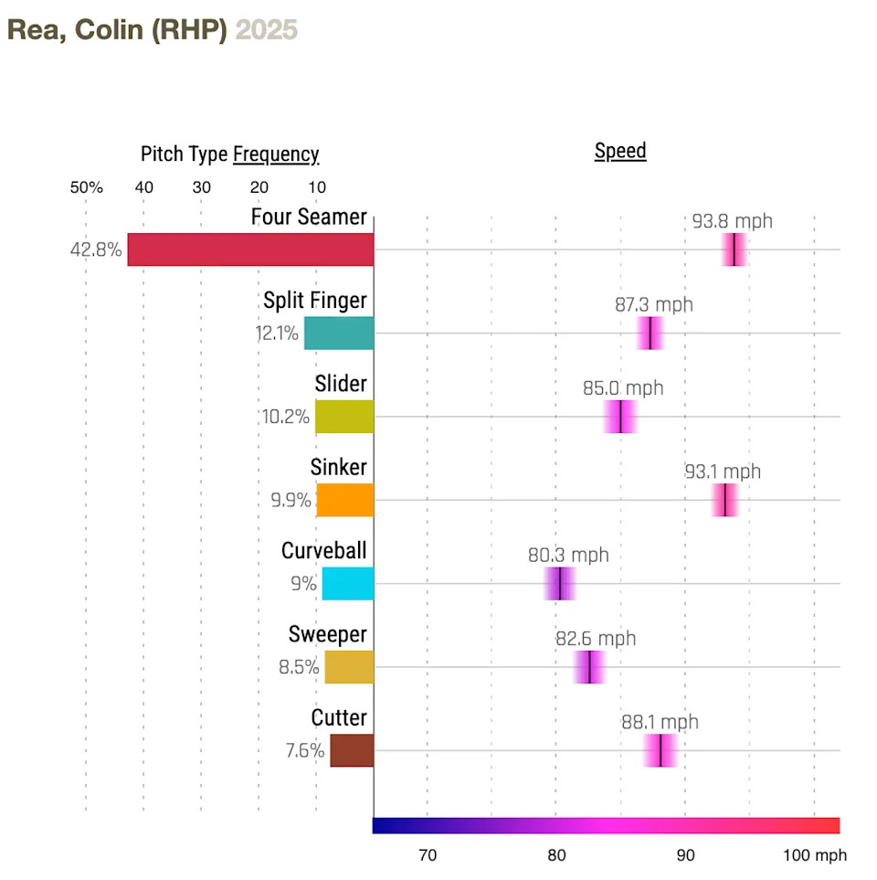
Task: Click the Split Finger teal frequency bar
Action: point(339,334)
